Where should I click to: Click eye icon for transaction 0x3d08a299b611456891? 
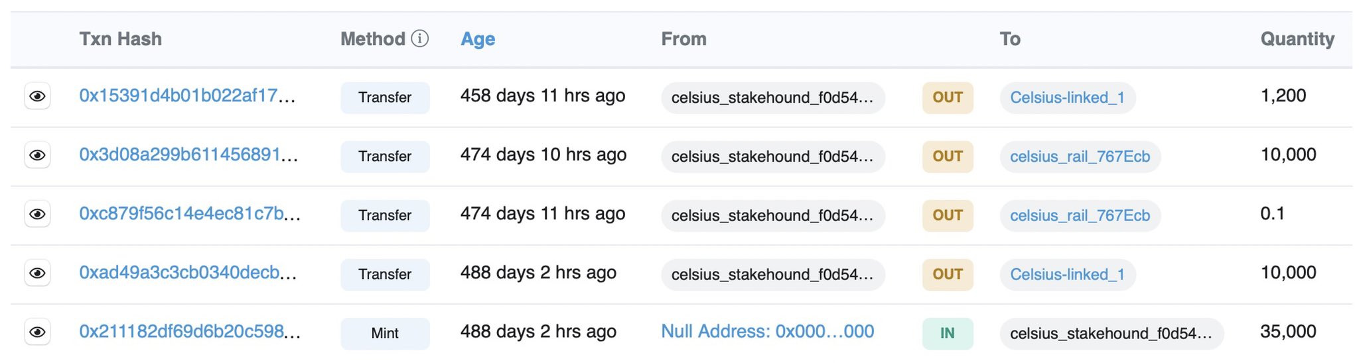click(38, 156)
